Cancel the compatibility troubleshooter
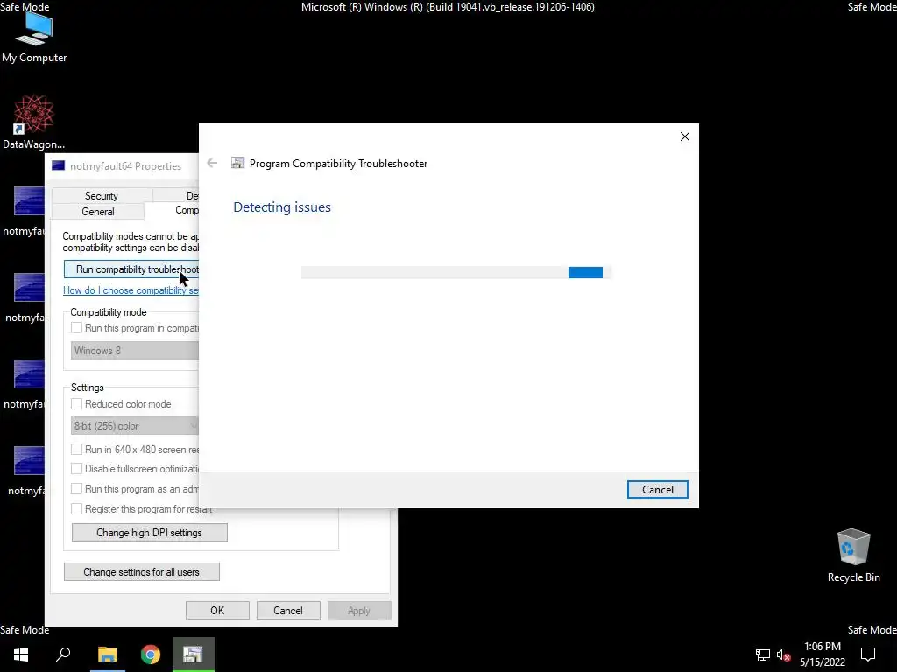 point(657,490)
